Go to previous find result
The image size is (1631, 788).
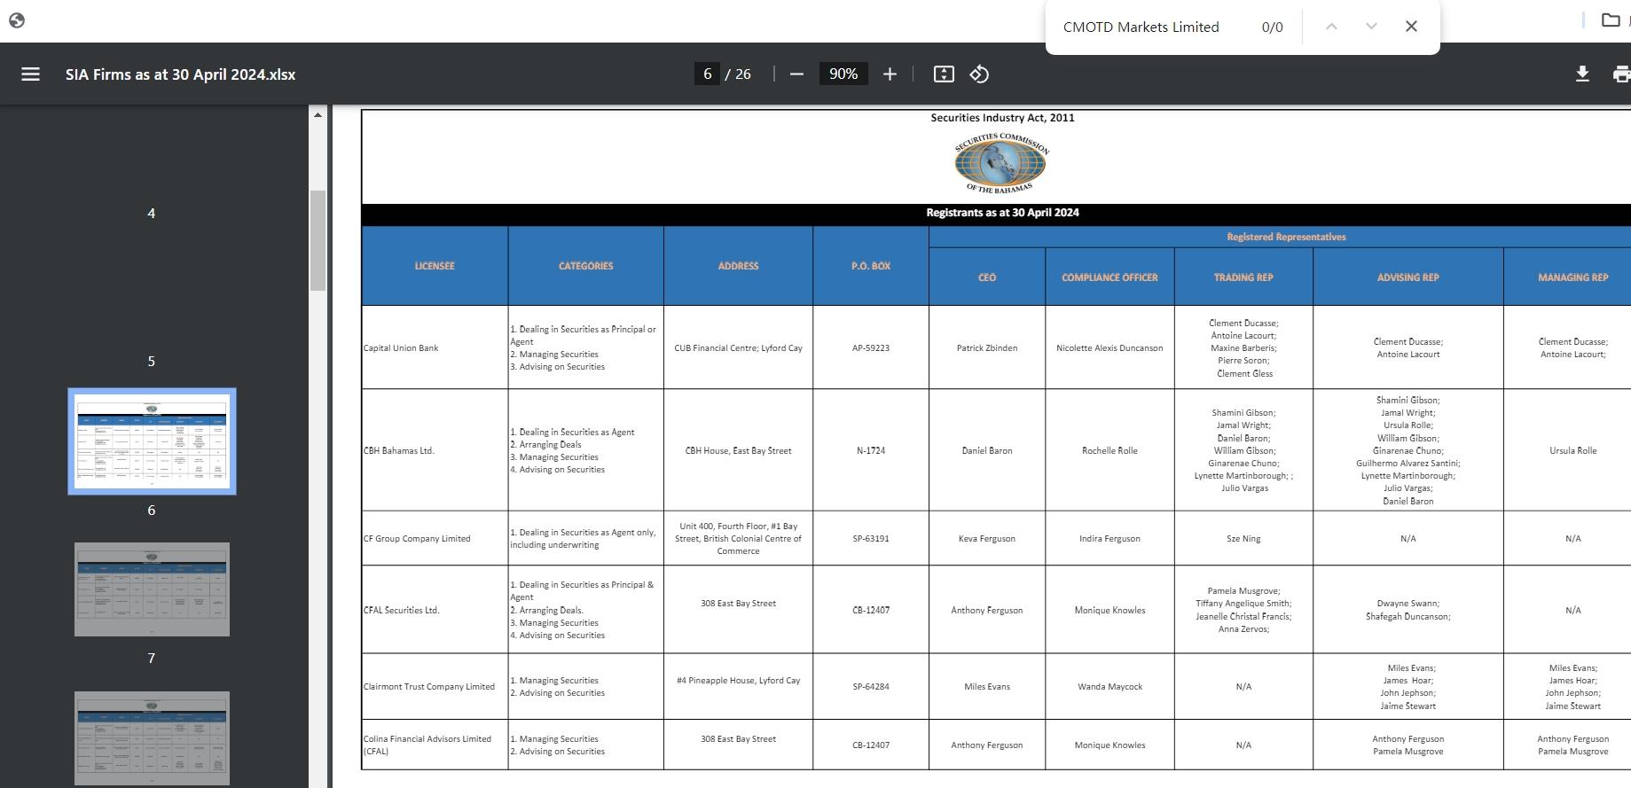click(x=1331, y=27)
